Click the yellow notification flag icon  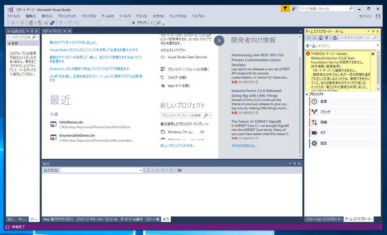point(285,9)
